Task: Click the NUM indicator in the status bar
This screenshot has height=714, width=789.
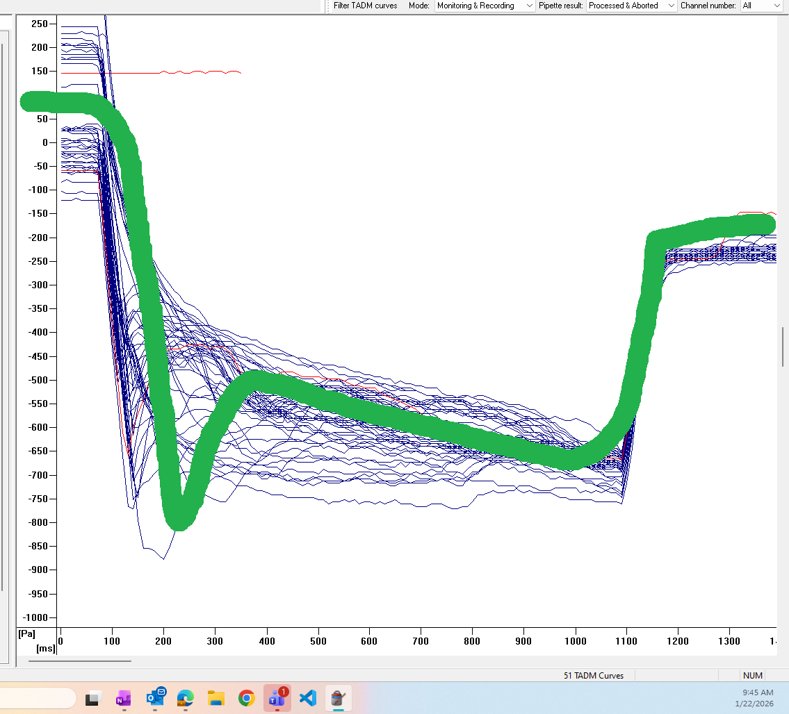Action: pyautogui.click(x=752, y=675)
